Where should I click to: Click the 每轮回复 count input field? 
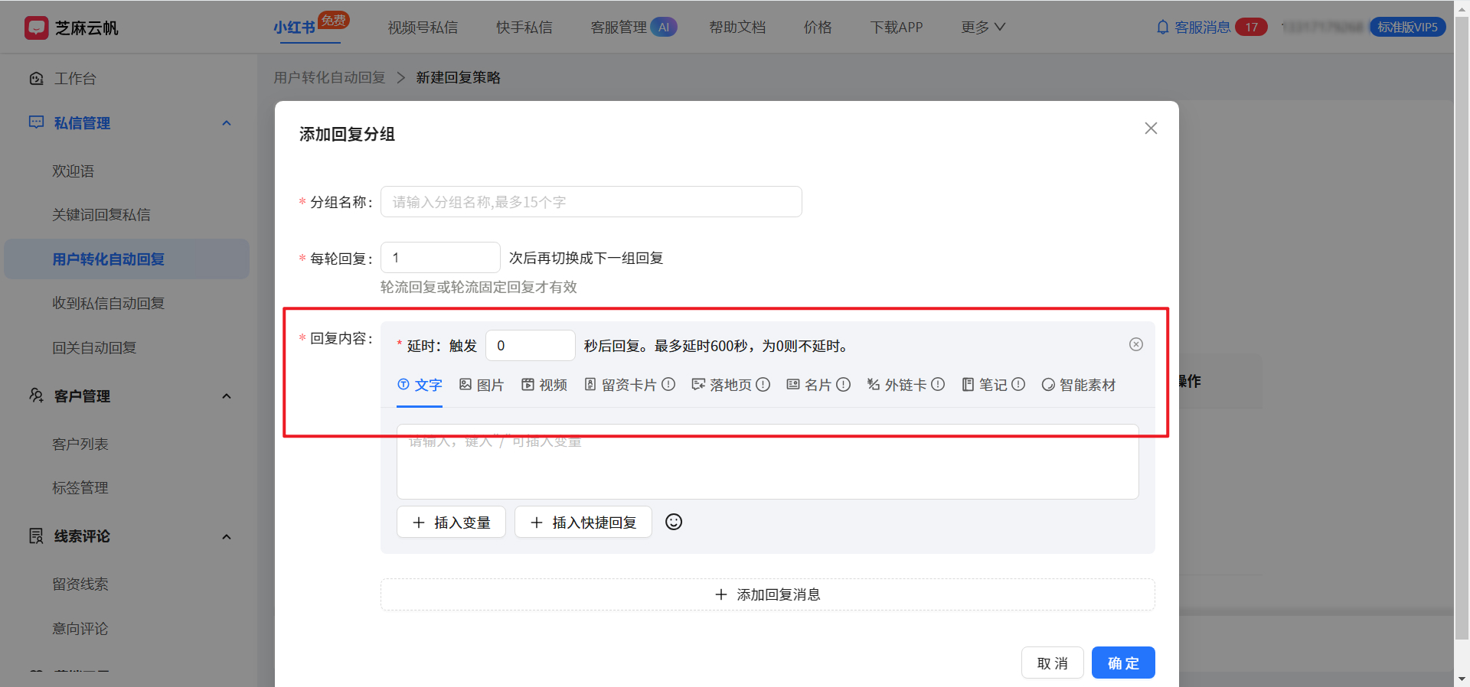click(440, 258)
